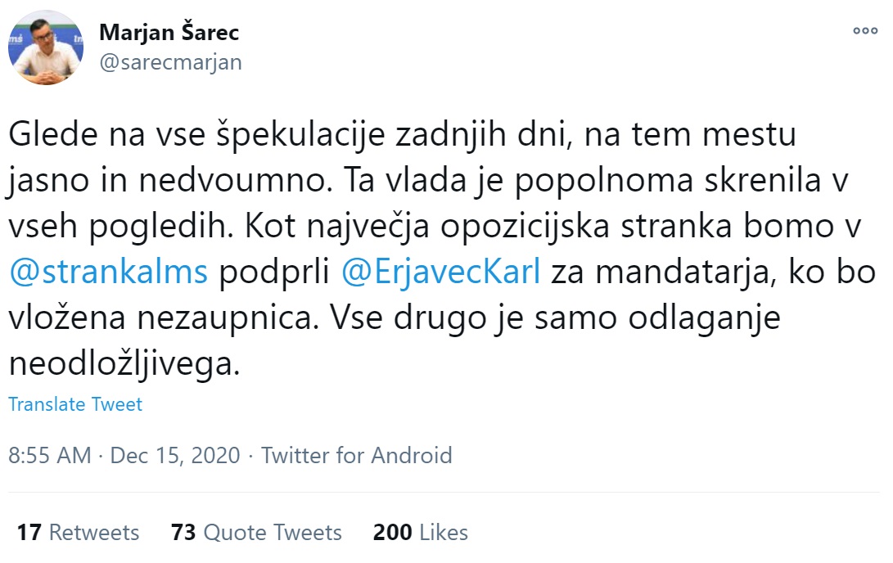Open the Twitter for Android source link

[356, 455]
